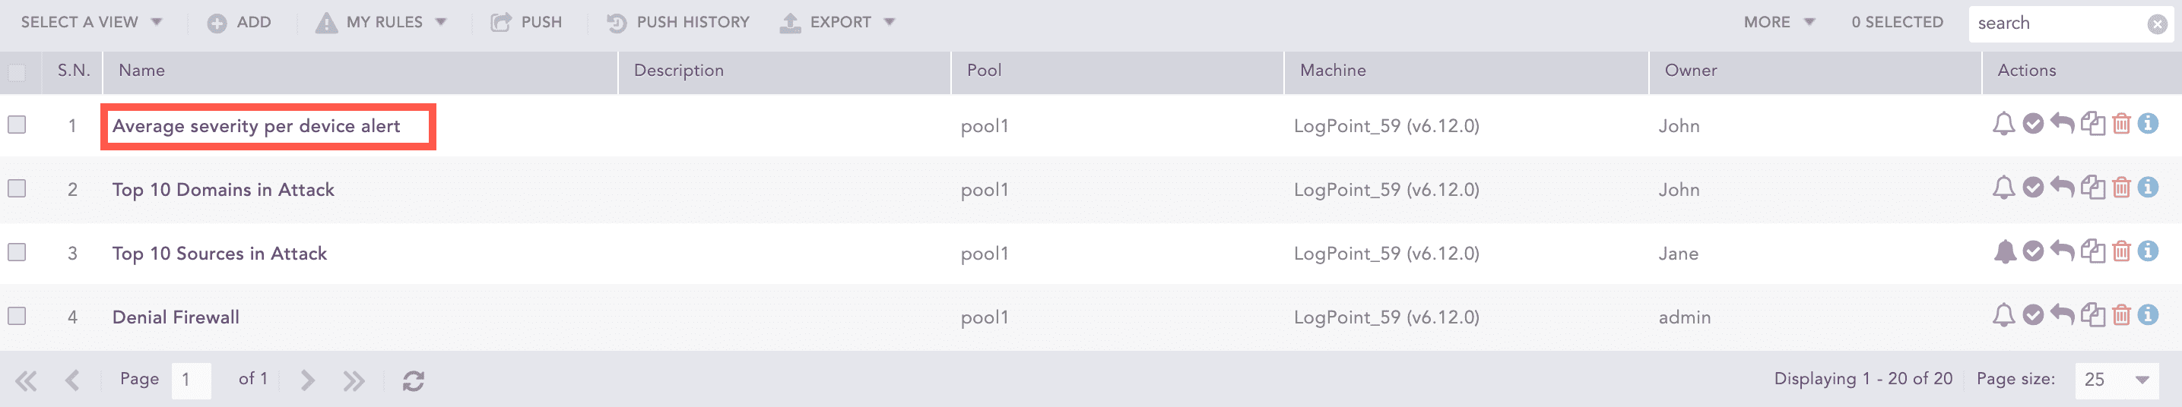Refresh the alert rules table
The width and height of the screenshot is (2182, 407).
(x=414, y=380)
